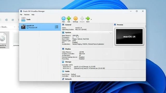This screenshot has width=166, height=93.
Task: Click the Powered Off status text
Action: [33, 28]
